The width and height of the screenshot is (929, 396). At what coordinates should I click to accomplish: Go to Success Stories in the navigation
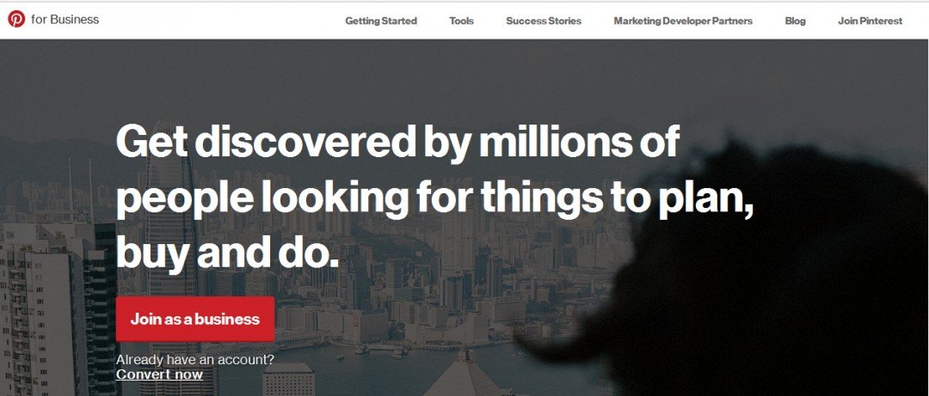point(544,21)
